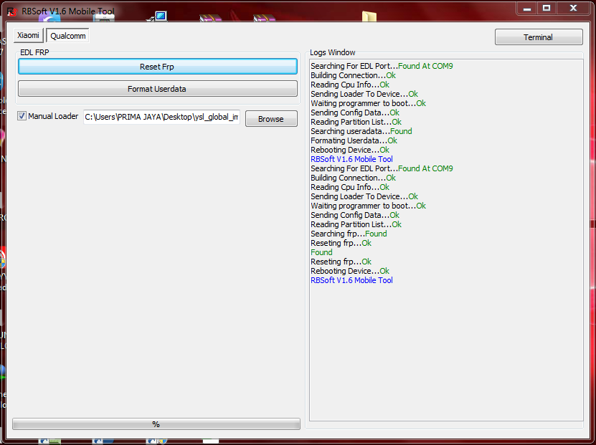Click first 'Reading Cpu Info...Ok' log line

(350, 85)
